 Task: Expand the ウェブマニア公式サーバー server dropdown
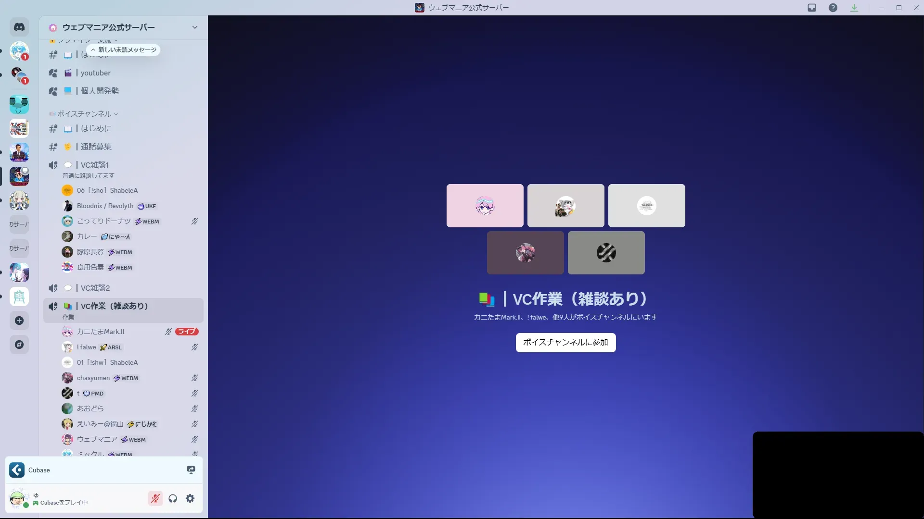(x=194, y=27)
